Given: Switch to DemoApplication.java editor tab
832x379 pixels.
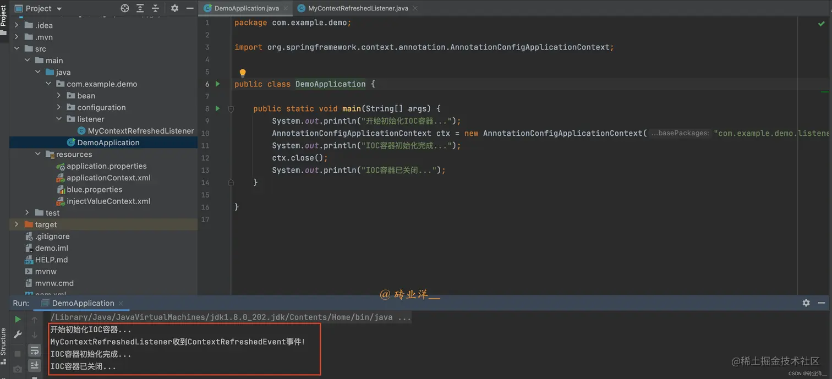Looking at the screenshot, I should (247, 8).
